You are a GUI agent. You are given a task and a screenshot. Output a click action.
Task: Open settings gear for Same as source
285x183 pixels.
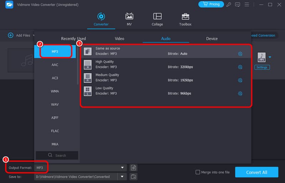(240, 54)
